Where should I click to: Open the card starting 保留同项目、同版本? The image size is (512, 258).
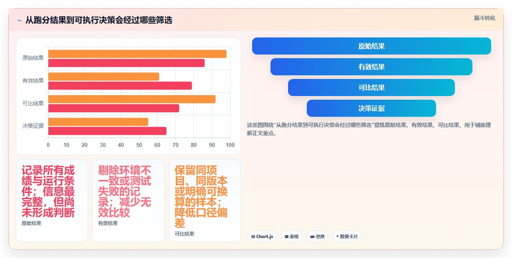point(205,201)
